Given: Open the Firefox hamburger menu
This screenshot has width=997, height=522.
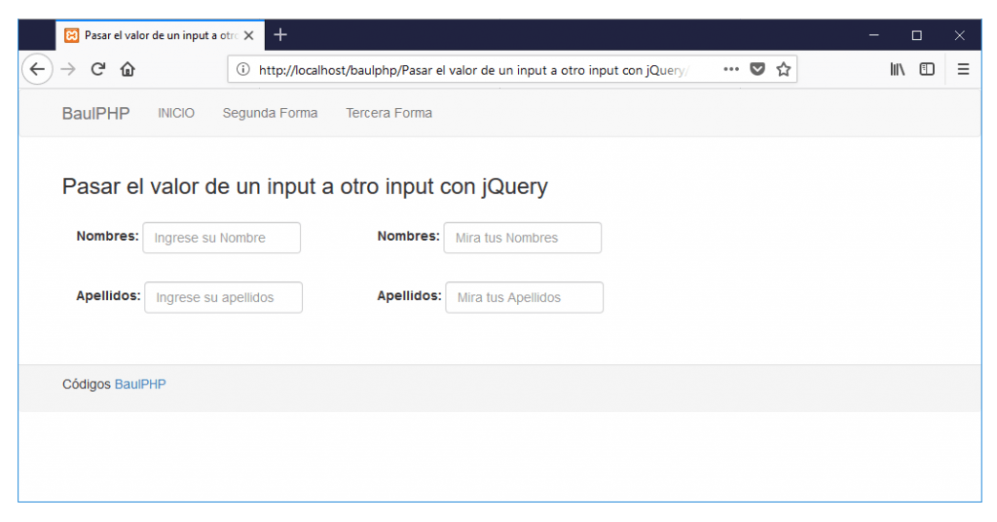Looking at the screenshot, I should click(963, 69).
